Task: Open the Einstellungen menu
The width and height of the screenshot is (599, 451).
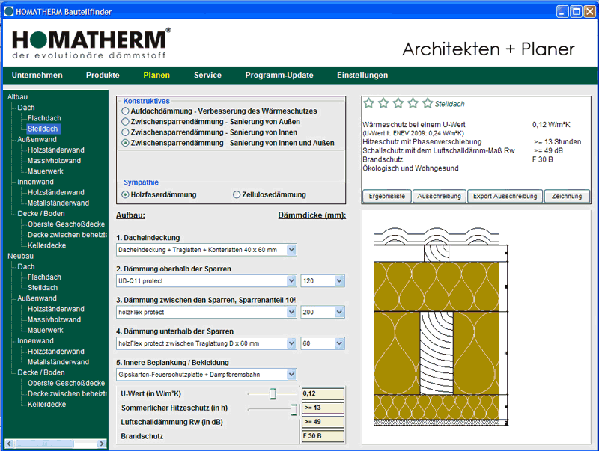Action: pos(362,75)
